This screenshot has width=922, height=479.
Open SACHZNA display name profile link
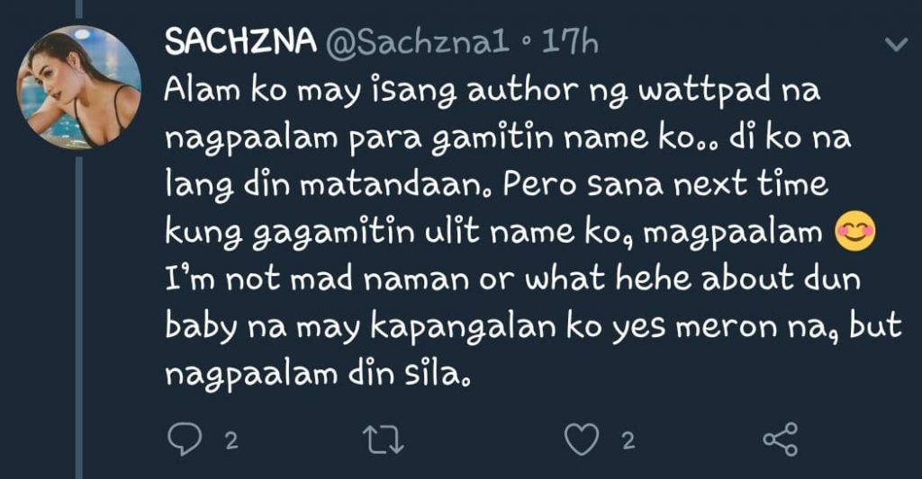240,42
